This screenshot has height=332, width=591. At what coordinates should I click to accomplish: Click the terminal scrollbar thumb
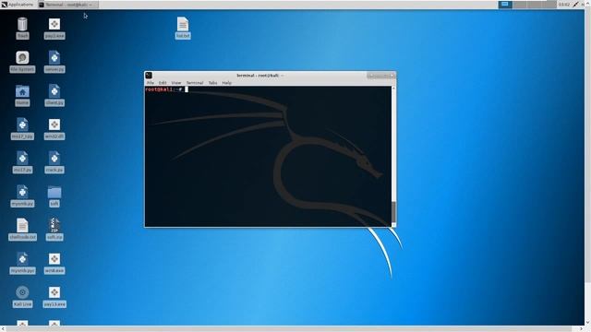click(394, 212)
